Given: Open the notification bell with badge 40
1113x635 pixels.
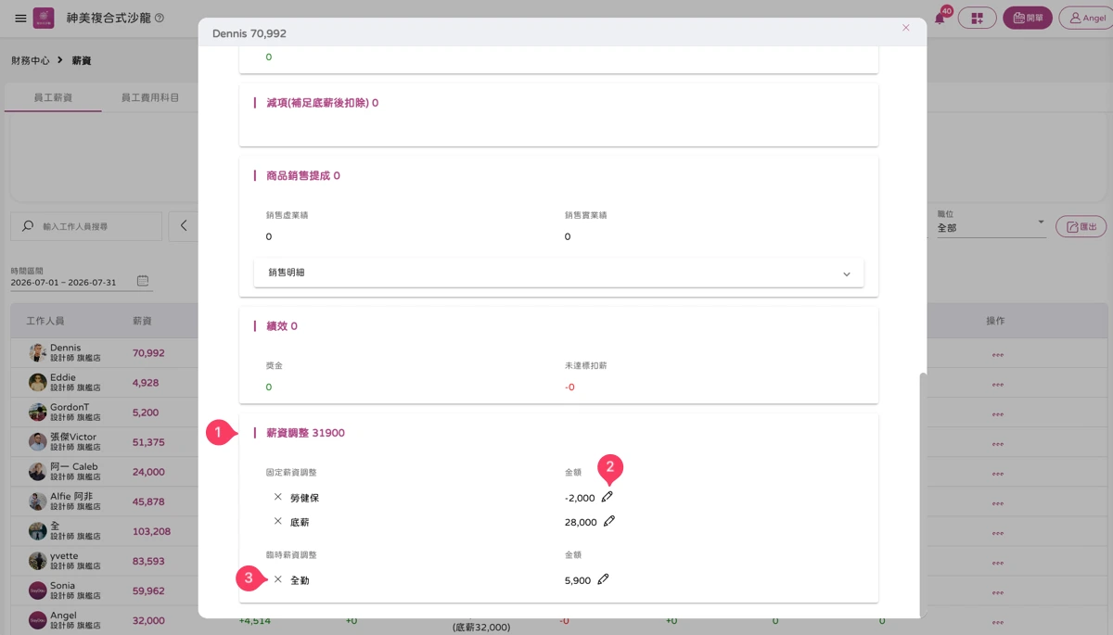Looking at the screenshot, I should [x=940, y=18].
